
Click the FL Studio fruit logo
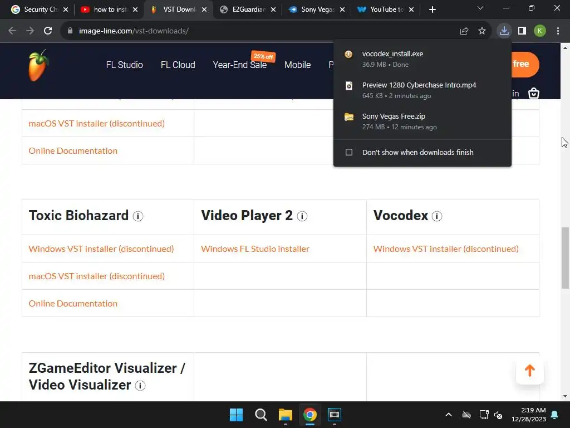[x=38, y=66]
